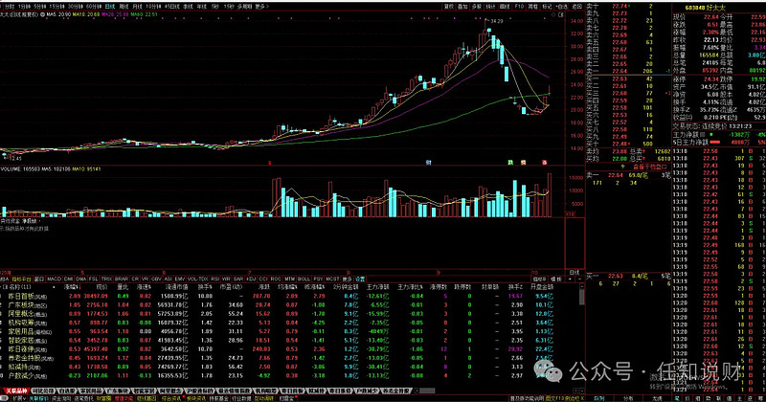Click the horizontal scrollbar beside the bottom tabs

pos(426,391)
